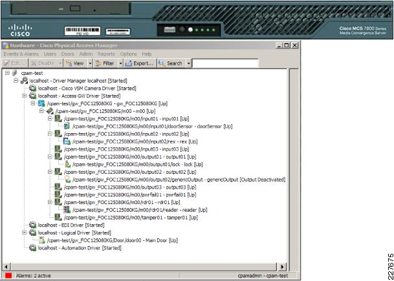Click the Disable toolbar button
The height and width of the screenshot is (281, 394).
(43, 63)
